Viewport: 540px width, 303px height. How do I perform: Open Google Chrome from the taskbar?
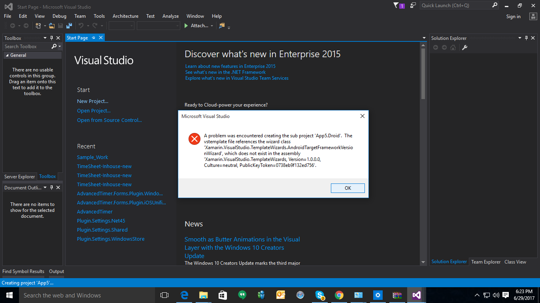point(339,295)
